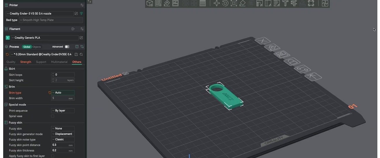Click the plate auto orient icon

pyautogui.click(x=272, y=48)
